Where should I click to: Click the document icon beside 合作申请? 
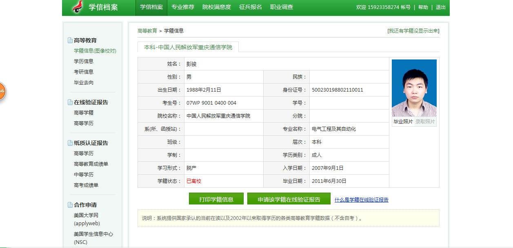[70, 205]
